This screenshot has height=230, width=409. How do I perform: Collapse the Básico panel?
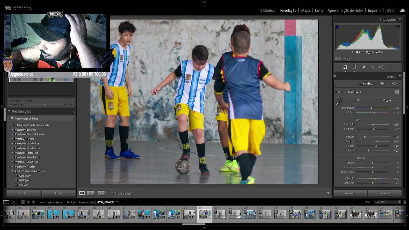tap(400, 76)
